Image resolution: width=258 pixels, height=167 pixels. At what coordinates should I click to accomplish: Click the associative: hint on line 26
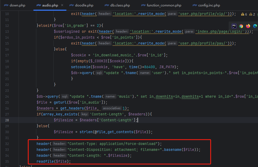[x=112, y=108]
